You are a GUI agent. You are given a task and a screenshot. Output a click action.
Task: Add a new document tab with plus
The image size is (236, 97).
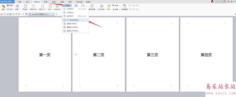57,14
